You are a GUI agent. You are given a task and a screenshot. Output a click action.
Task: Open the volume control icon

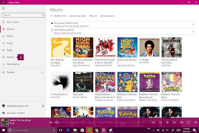[x=182, y=122]
